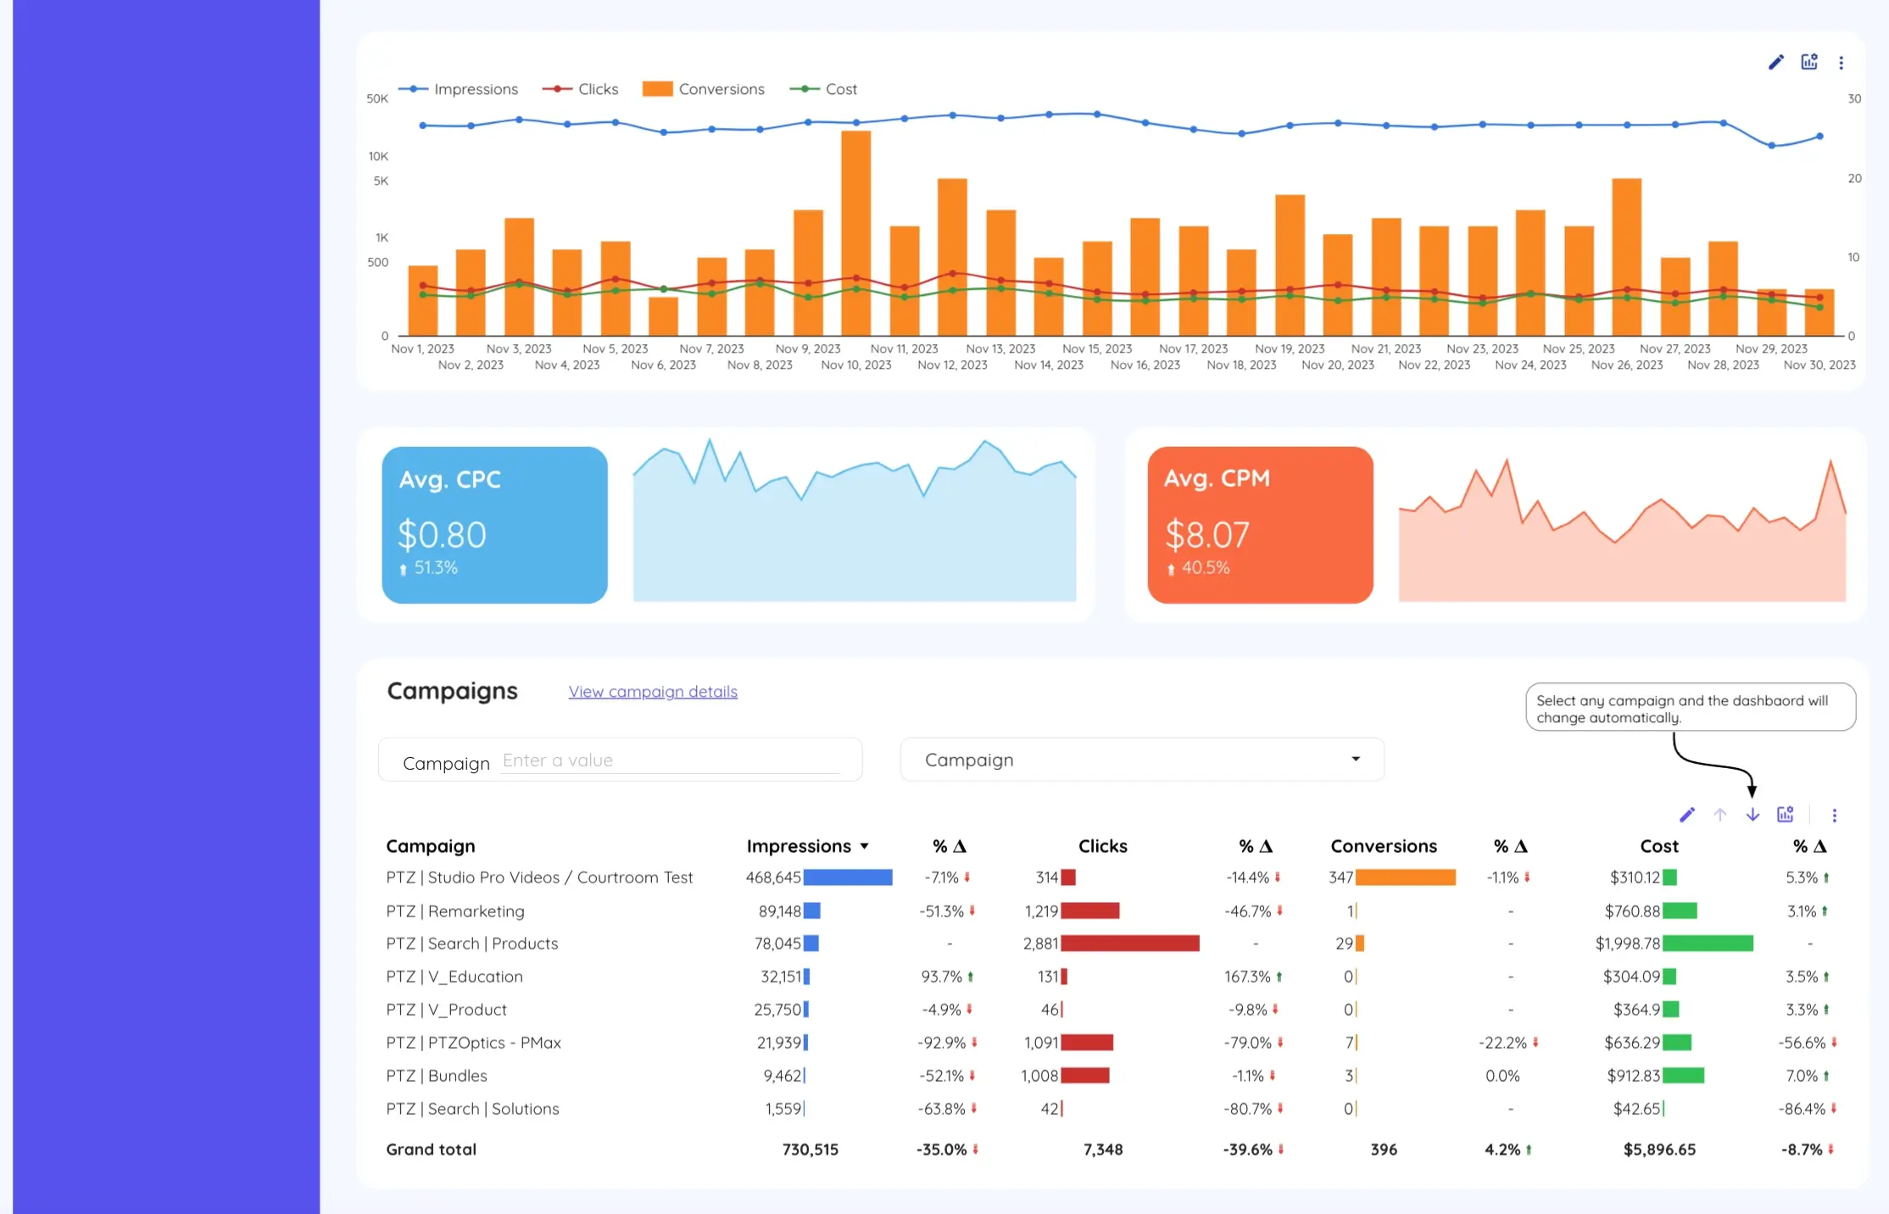Open the table explore chart icon
Viewport: 1889px width, 1214px height.
point(1786,814)
